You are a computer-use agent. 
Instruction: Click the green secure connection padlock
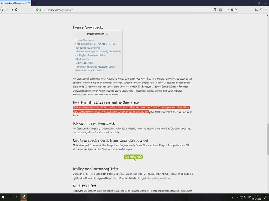[40, 10]
